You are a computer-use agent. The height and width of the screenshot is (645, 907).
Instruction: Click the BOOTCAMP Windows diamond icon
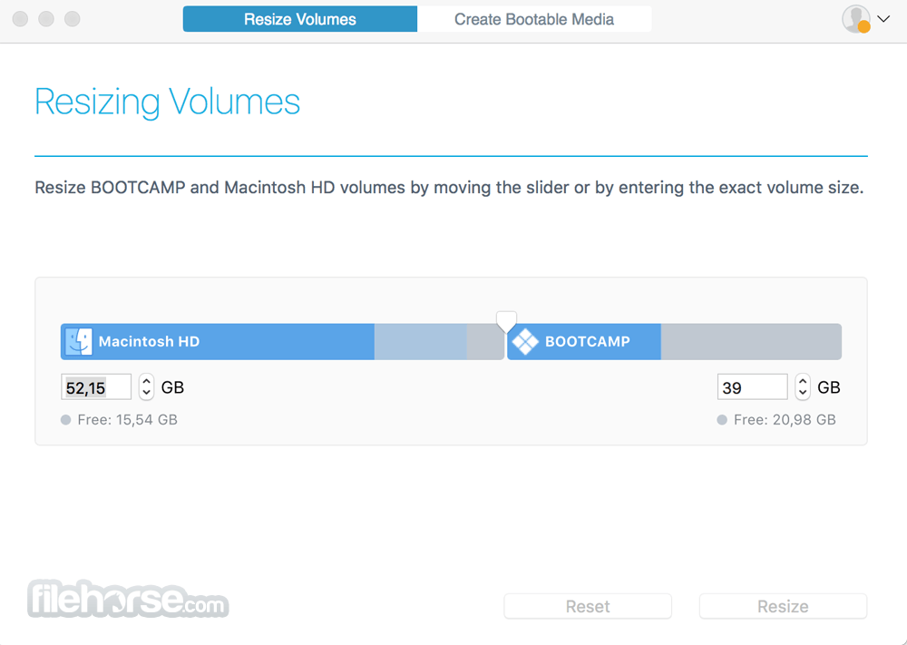525,341
